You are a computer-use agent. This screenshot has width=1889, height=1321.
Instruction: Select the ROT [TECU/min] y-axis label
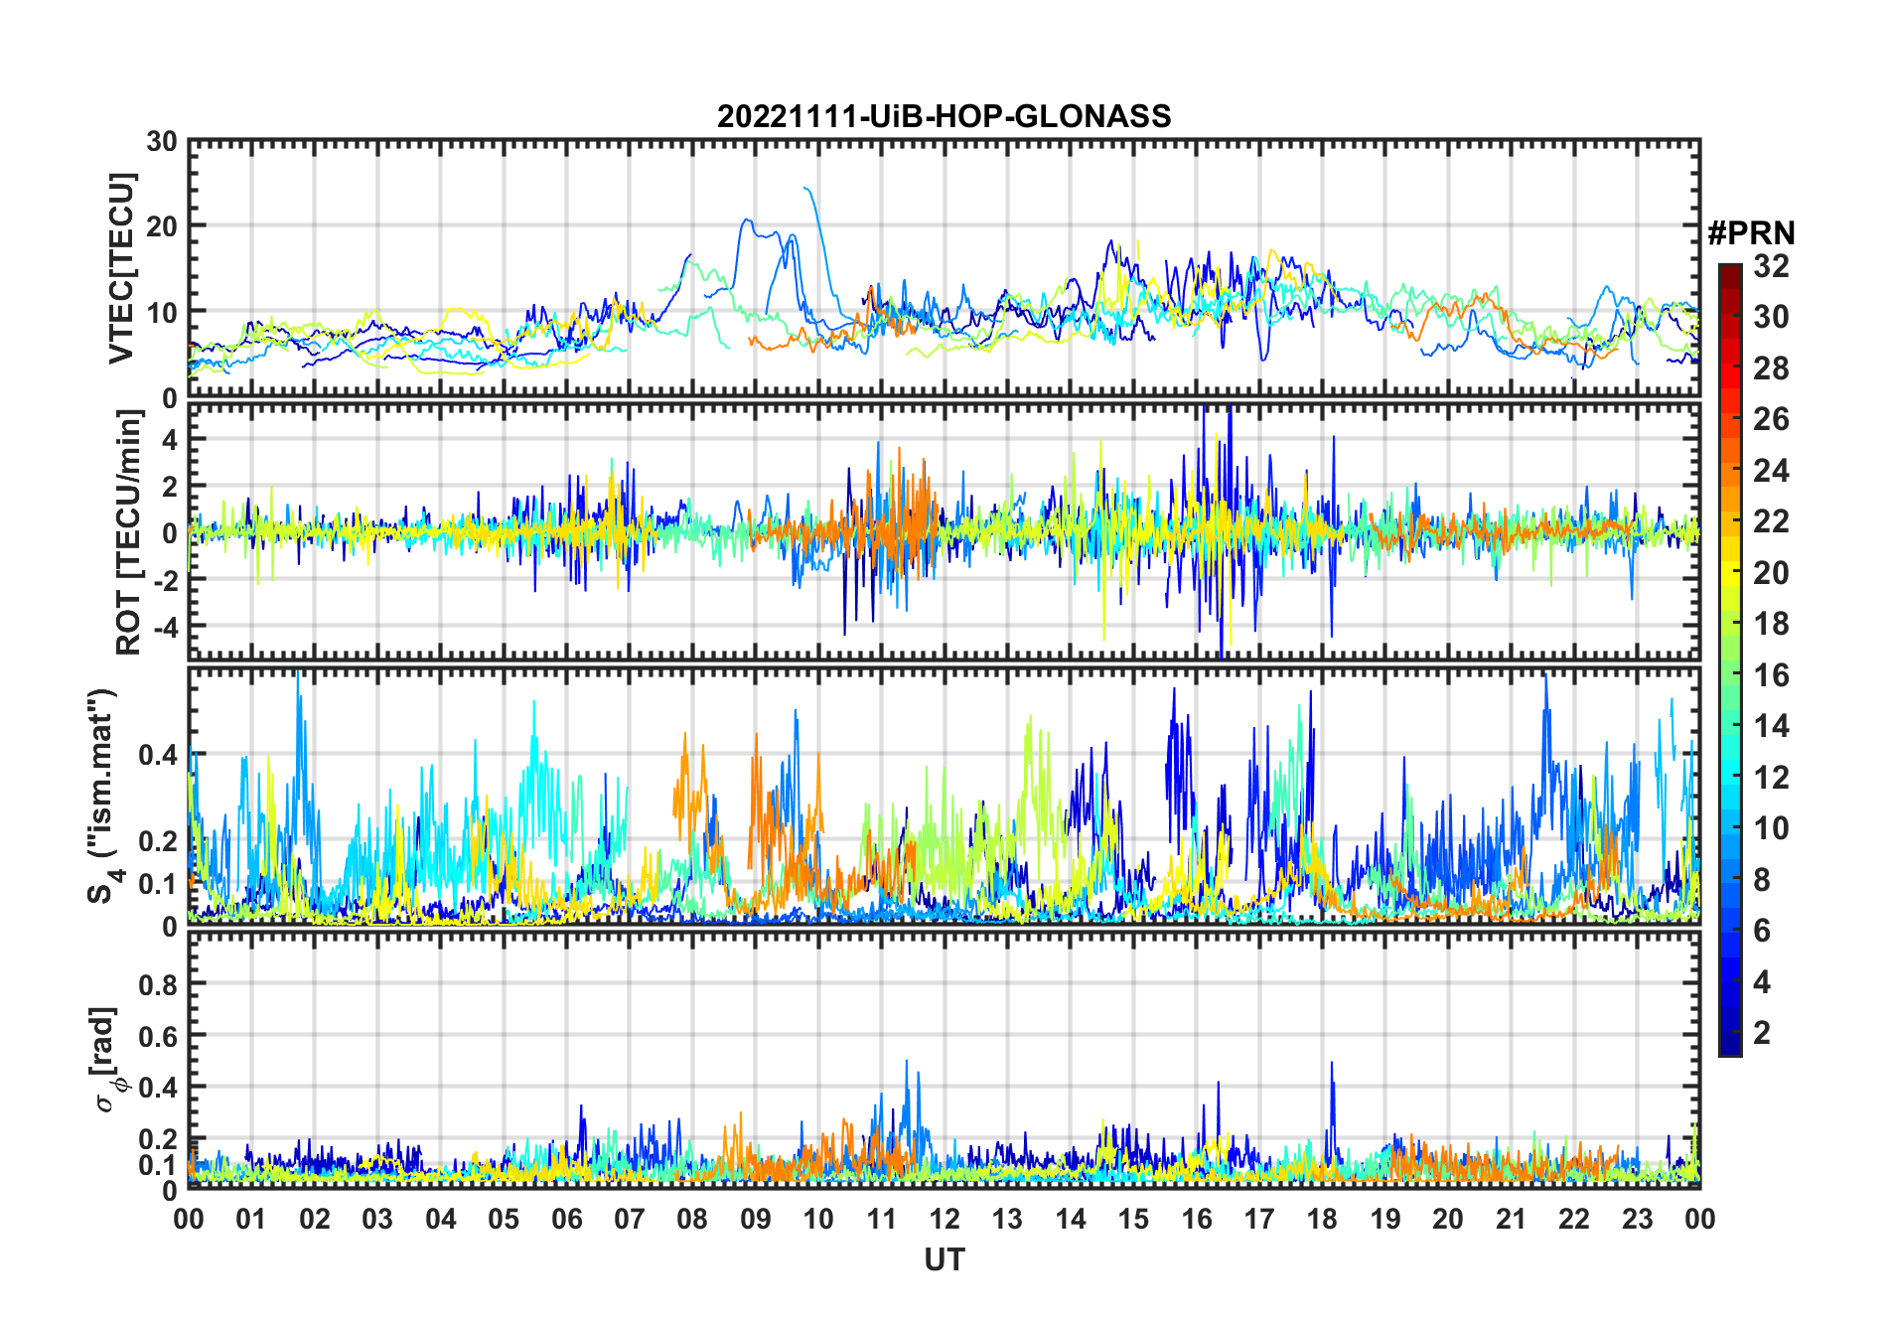coord(128,531)
